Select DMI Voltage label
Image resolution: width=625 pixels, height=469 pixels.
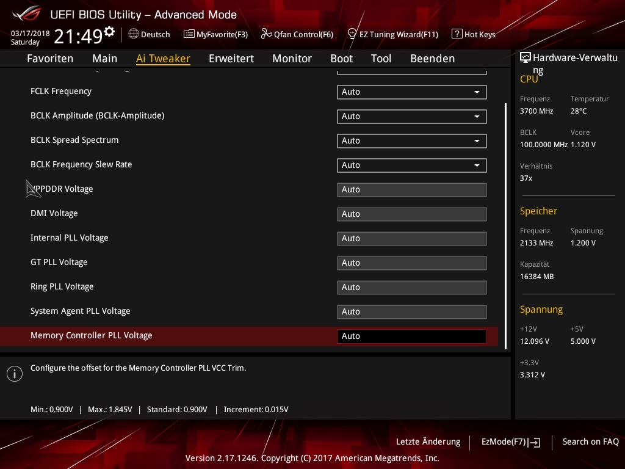coord(54,213)
